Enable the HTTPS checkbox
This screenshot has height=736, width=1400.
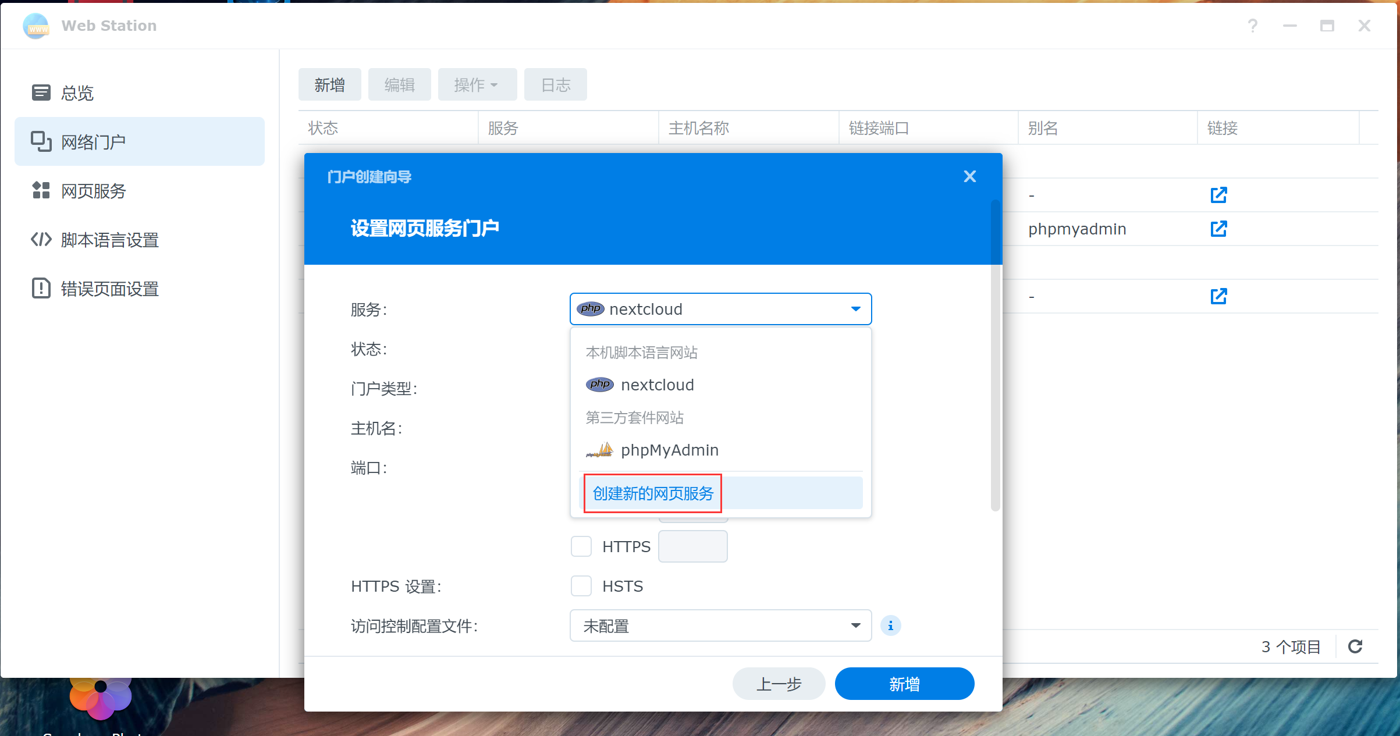point(581,546)
